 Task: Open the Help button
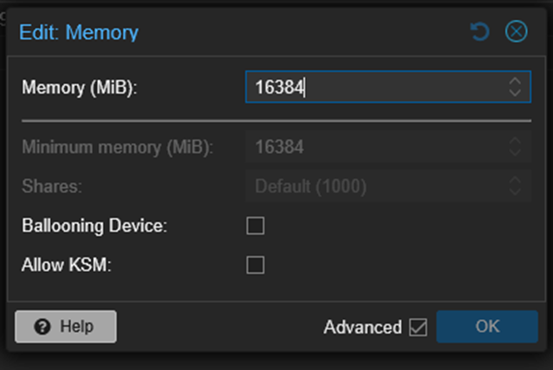[x=66, y=327]
